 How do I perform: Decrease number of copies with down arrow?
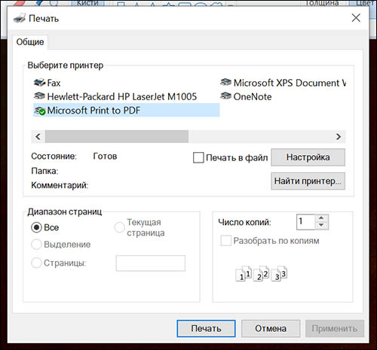[x=321, y=225]
